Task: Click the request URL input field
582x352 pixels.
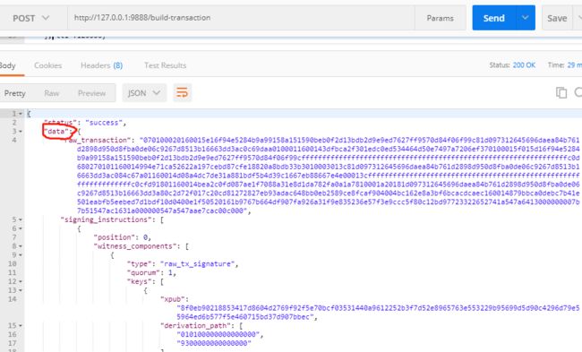Action: coord(241,18)
